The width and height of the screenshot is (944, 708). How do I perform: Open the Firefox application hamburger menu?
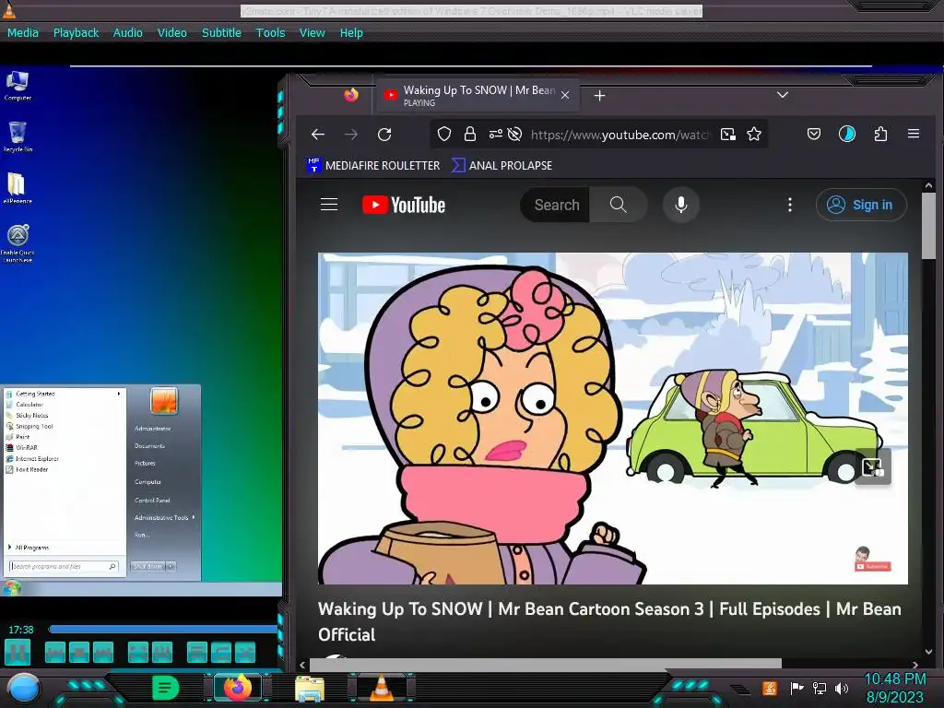click(914, 135)
